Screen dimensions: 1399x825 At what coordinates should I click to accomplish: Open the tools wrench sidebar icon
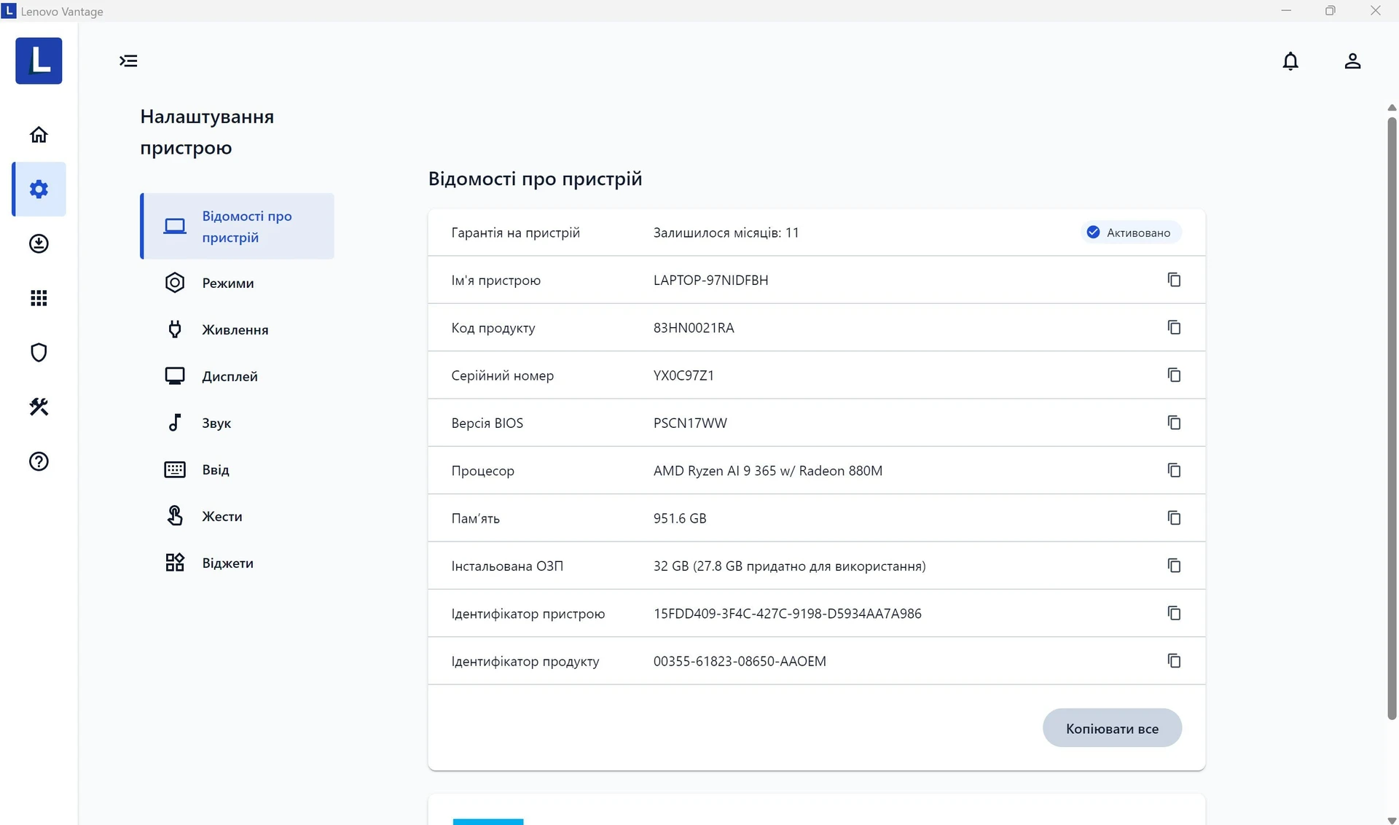tap(39, 407)
